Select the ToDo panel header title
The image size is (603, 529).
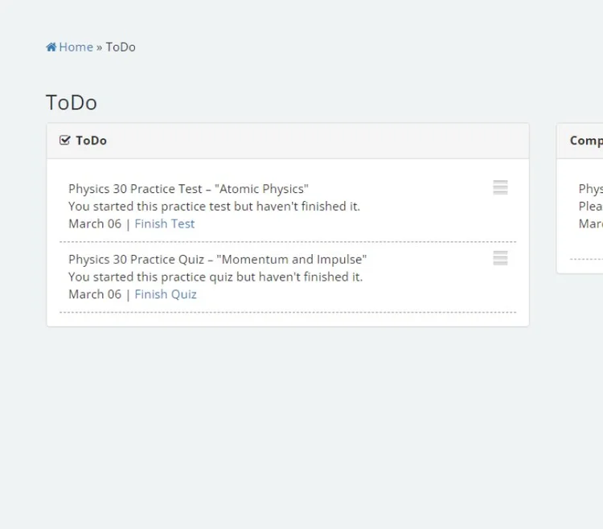click(91, 141)
